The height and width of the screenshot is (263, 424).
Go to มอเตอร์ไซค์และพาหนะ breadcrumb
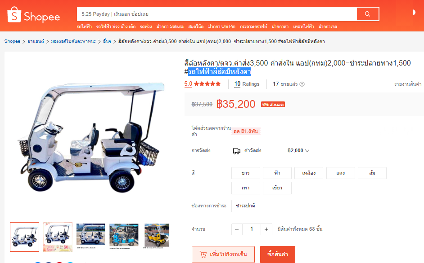pyautogui.click(x=73, y=41)
